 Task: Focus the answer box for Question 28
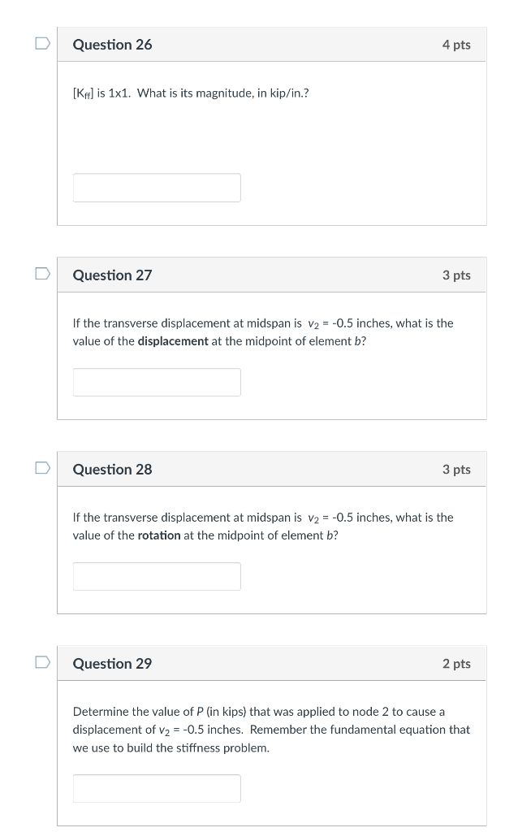[157, 576]
